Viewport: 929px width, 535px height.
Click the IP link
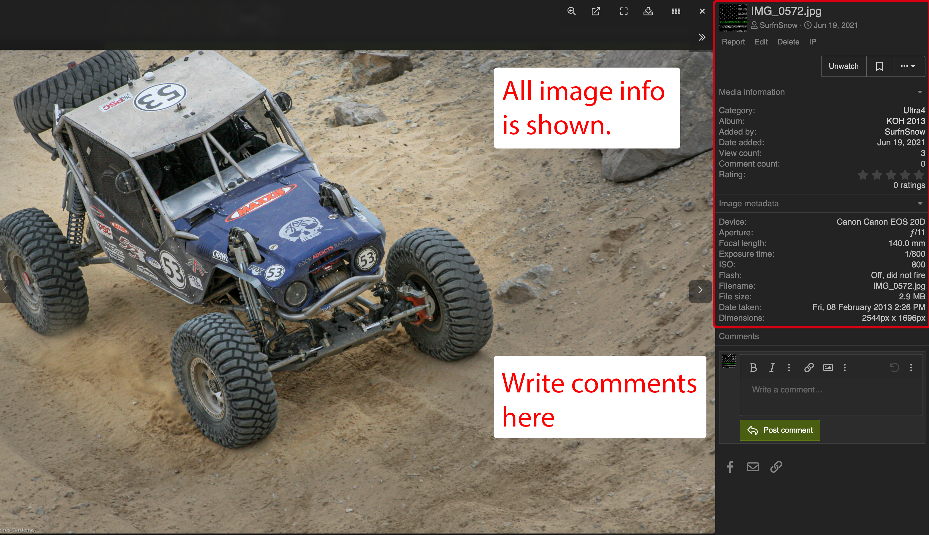(x=812, y=42)
